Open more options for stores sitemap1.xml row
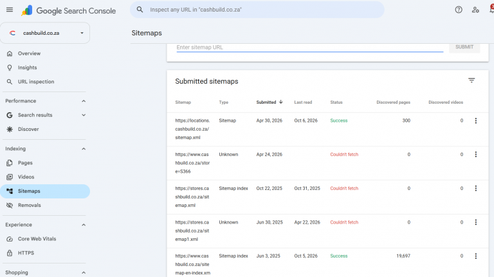 pyautogui.click(x=476, y=222)
